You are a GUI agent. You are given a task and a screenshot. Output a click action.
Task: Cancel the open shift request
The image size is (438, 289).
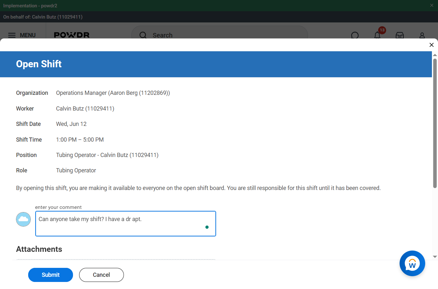(101, 275)
